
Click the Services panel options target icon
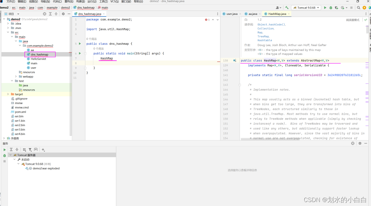353,143
